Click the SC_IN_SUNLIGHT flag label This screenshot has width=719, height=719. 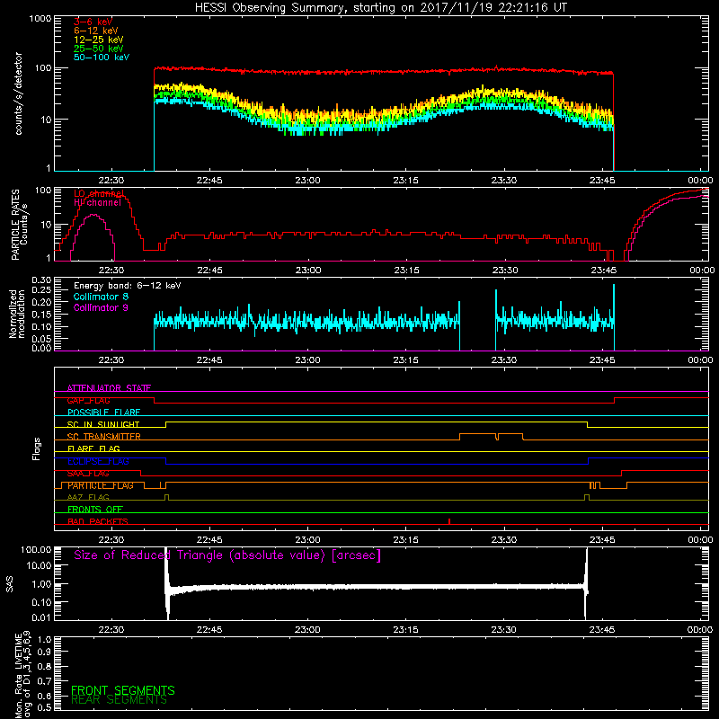(103, 424)
